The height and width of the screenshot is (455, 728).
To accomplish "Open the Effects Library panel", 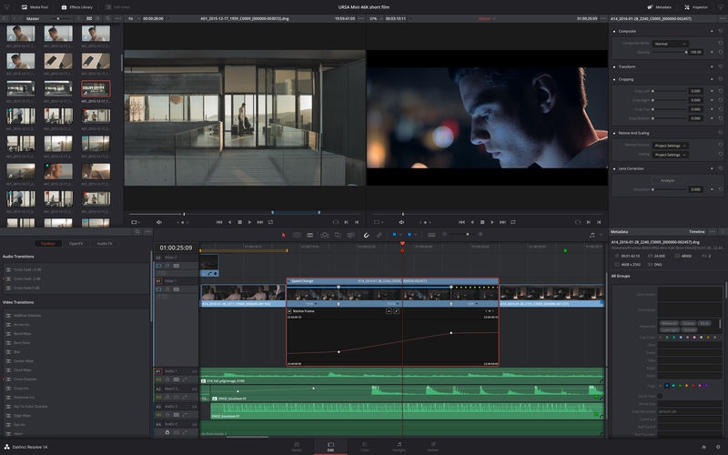I will pos(76,6).
